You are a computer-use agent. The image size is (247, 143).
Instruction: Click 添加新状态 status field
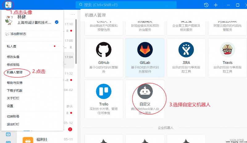point(32,34)
